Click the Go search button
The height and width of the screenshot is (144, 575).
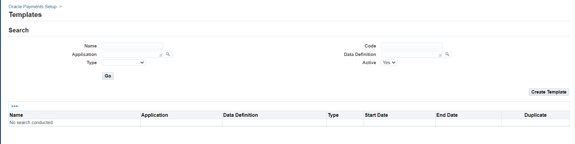click(x=108, y=76)
